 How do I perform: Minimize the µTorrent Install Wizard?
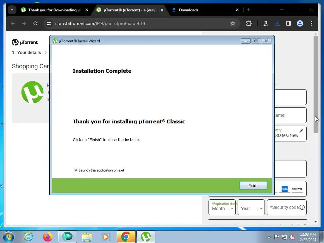pos(246,41)
